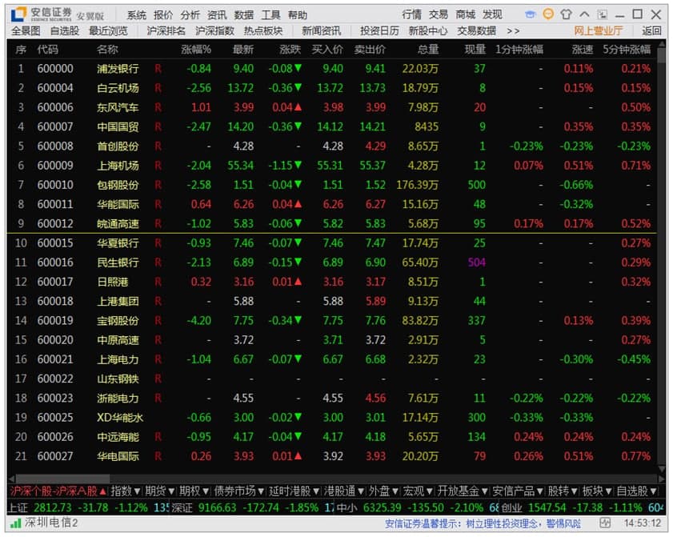Screen dimensions: 673x537
Task: Collapse toolbar with the upward caret icon
Action: point(584,14)
